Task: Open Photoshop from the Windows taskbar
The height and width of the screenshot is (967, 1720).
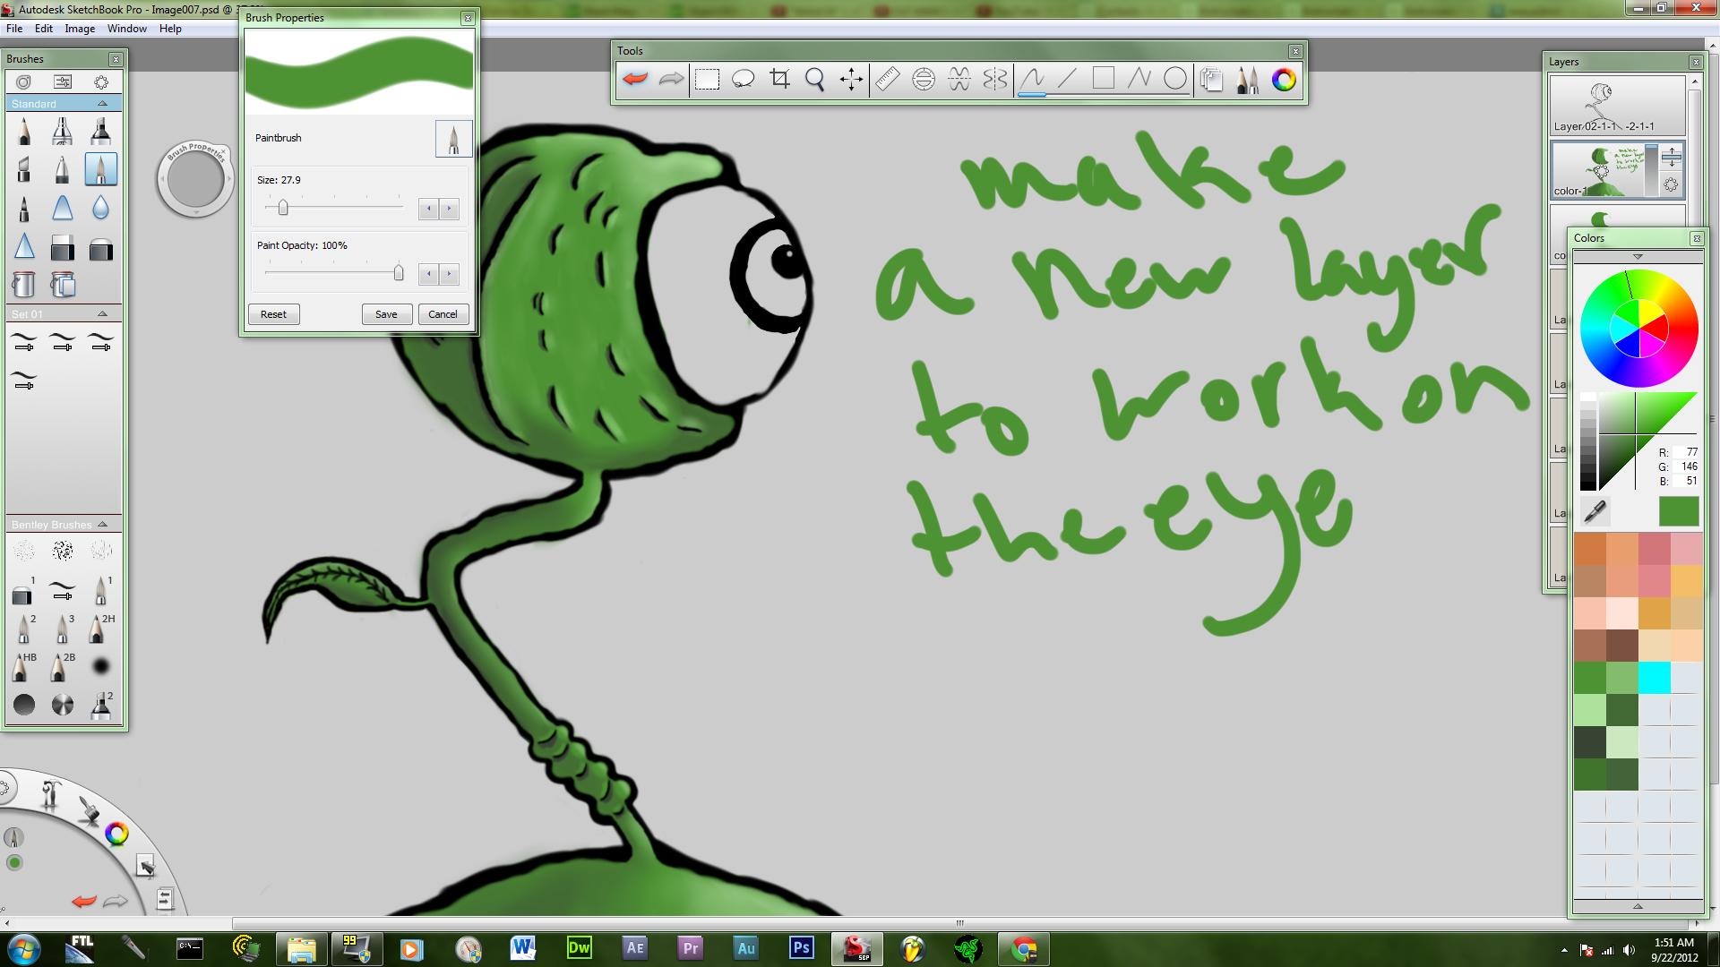Action: coord(801,948)
